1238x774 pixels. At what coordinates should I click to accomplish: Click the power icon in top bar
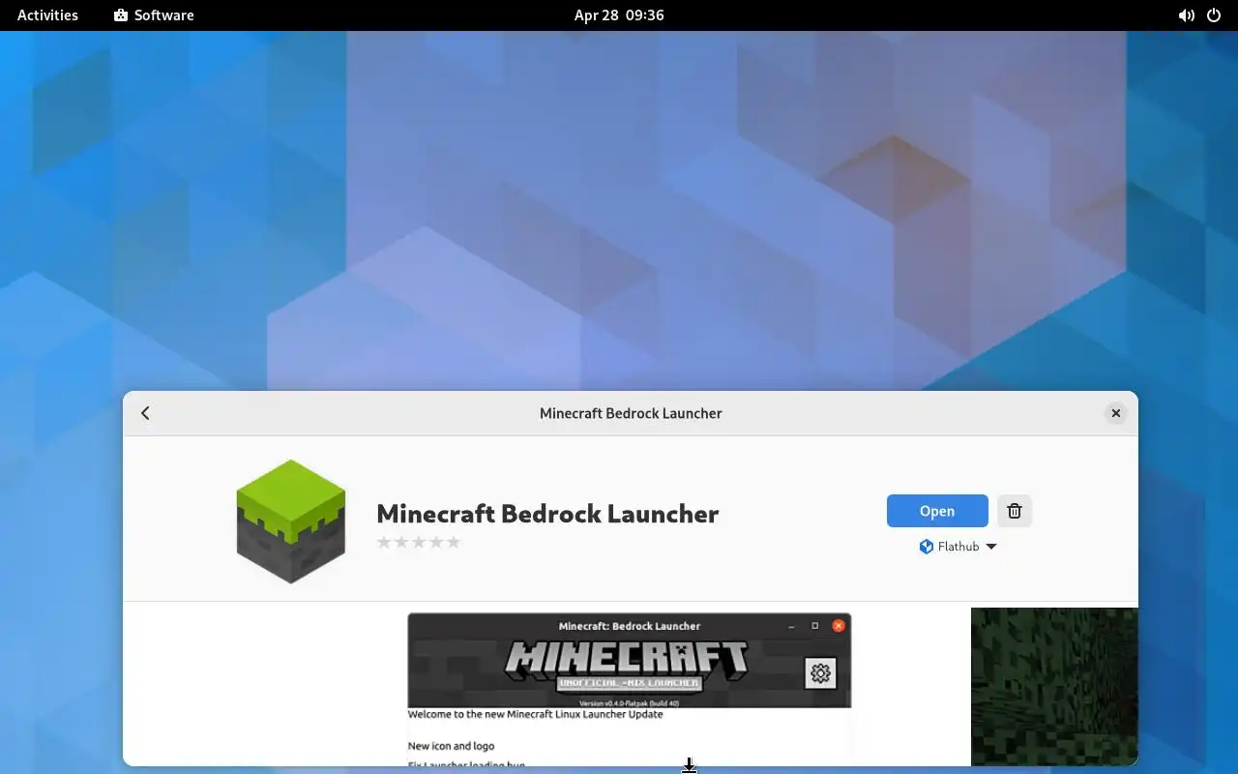(x=1214, y=15)
